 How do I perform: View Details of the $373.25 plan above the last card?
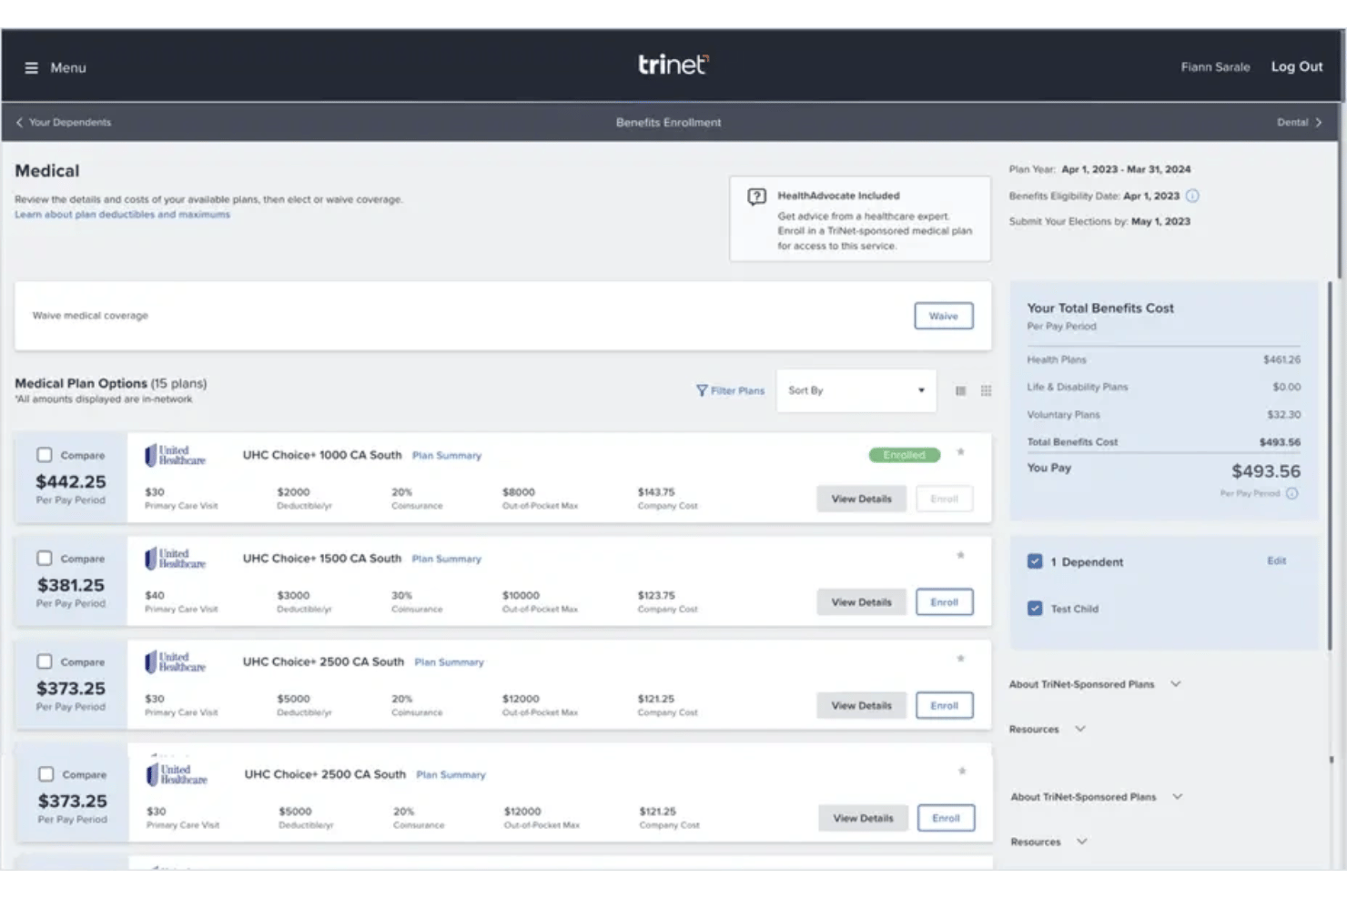862,705
